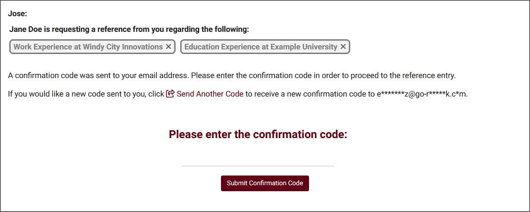Click the 'Please enter the confirmation code:' heading
Screen dimensions: 530x212
point(258,134)
